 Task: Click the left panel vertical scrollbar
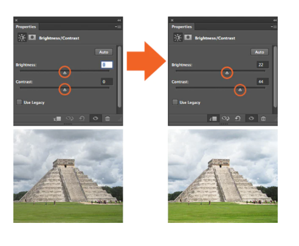[x=120, y=77]
